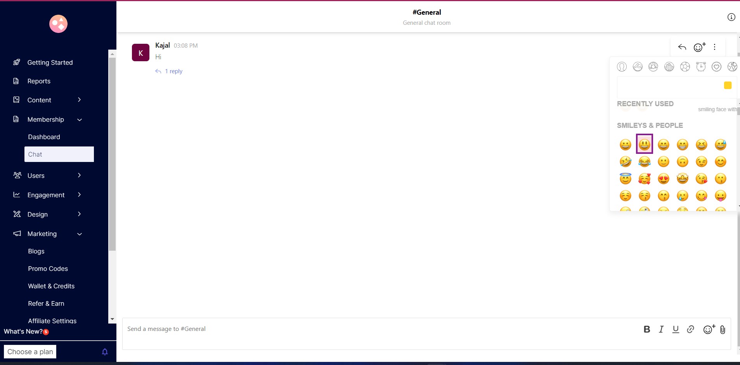Pick the yellow skin tone swatch

click(x=728, y=85)
